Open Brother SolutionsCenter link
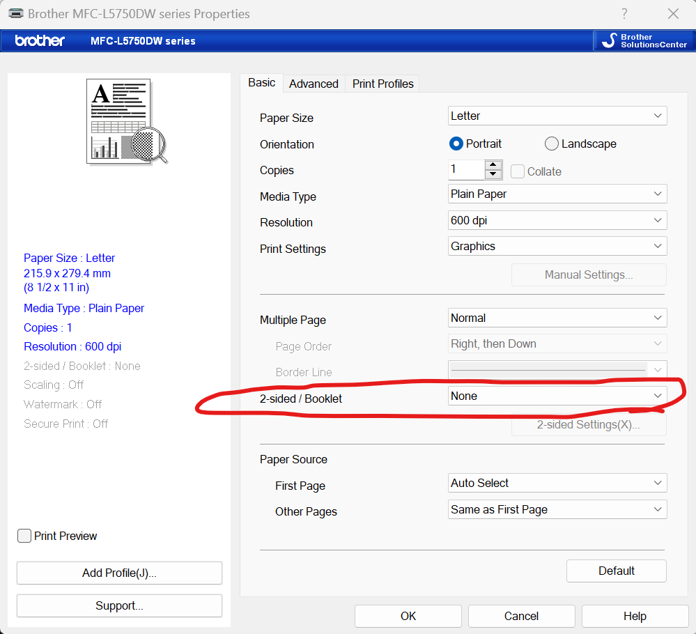The height and width of the screenshot is (634, 696). pyautogui.click(x=644, y=41)
